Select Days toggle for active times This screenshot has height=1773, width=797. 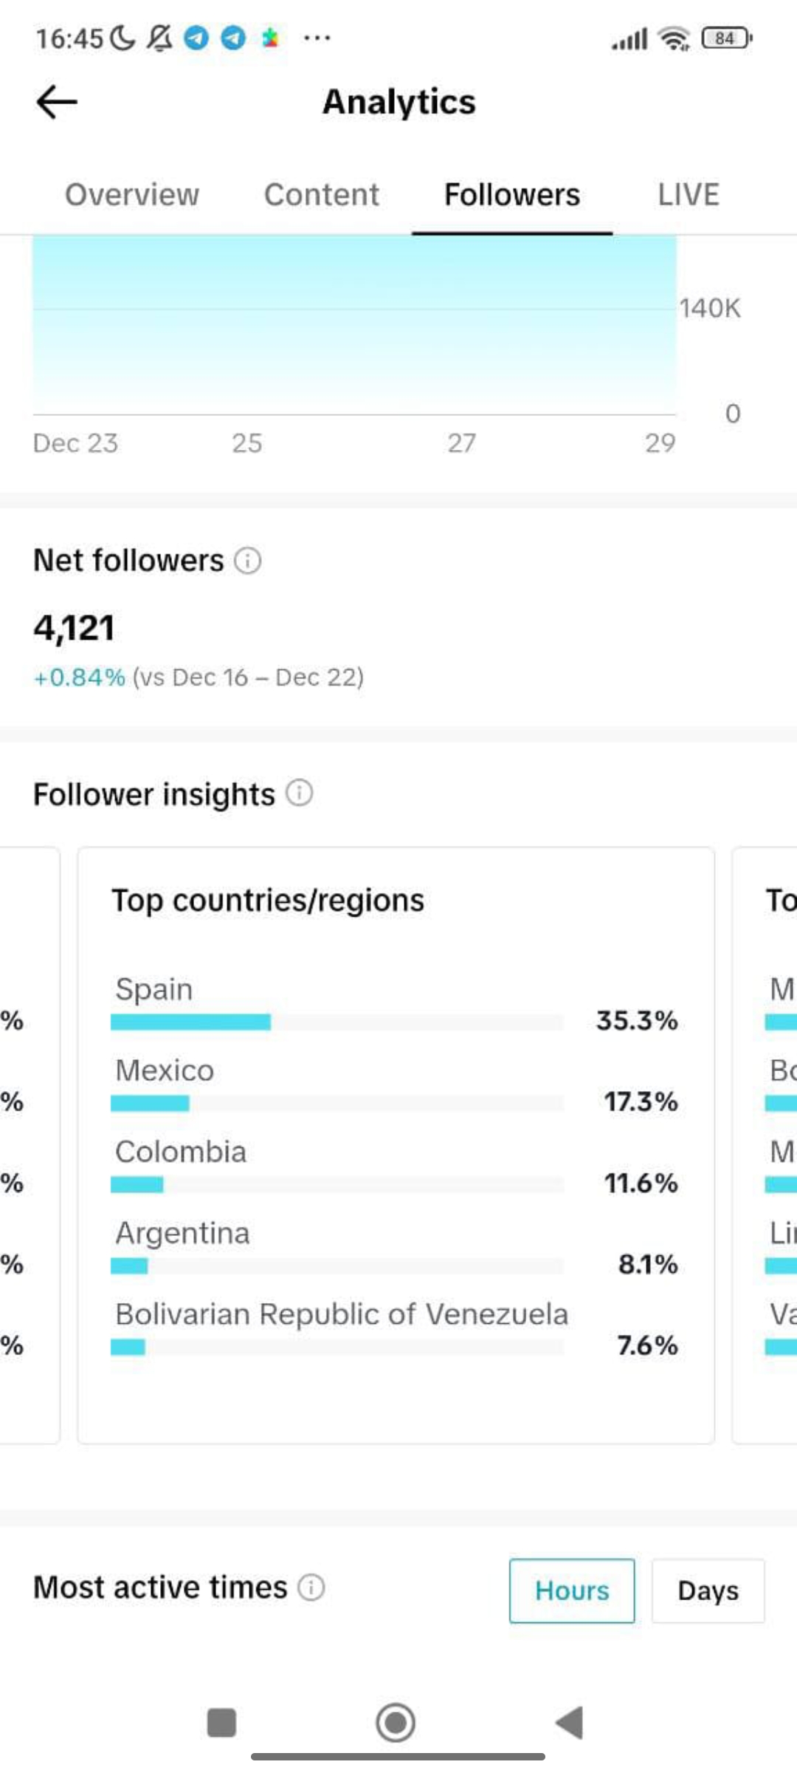[x=708, y=1591]
